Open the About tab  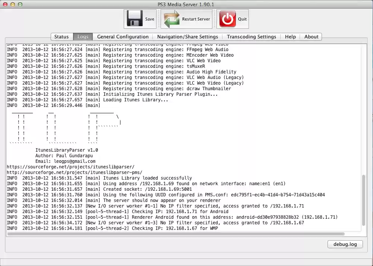click(311, 37)
